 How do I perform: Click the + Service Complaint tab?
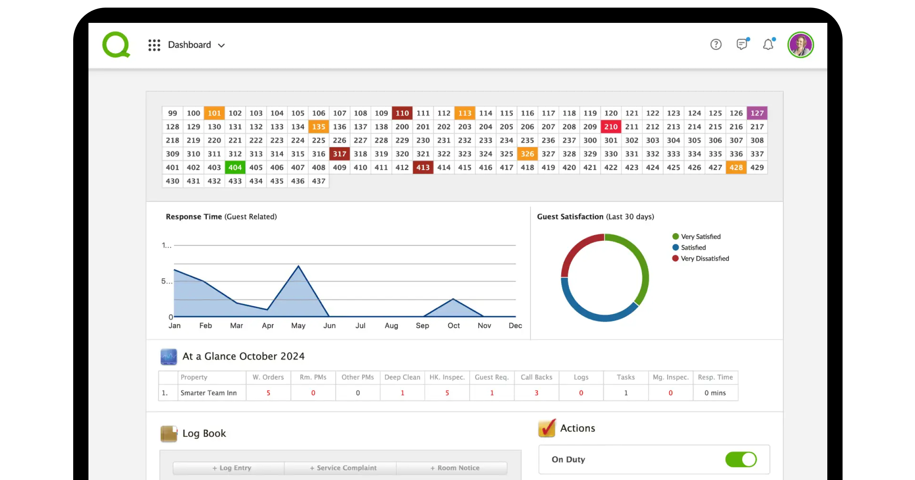click(x=343, y=468)
